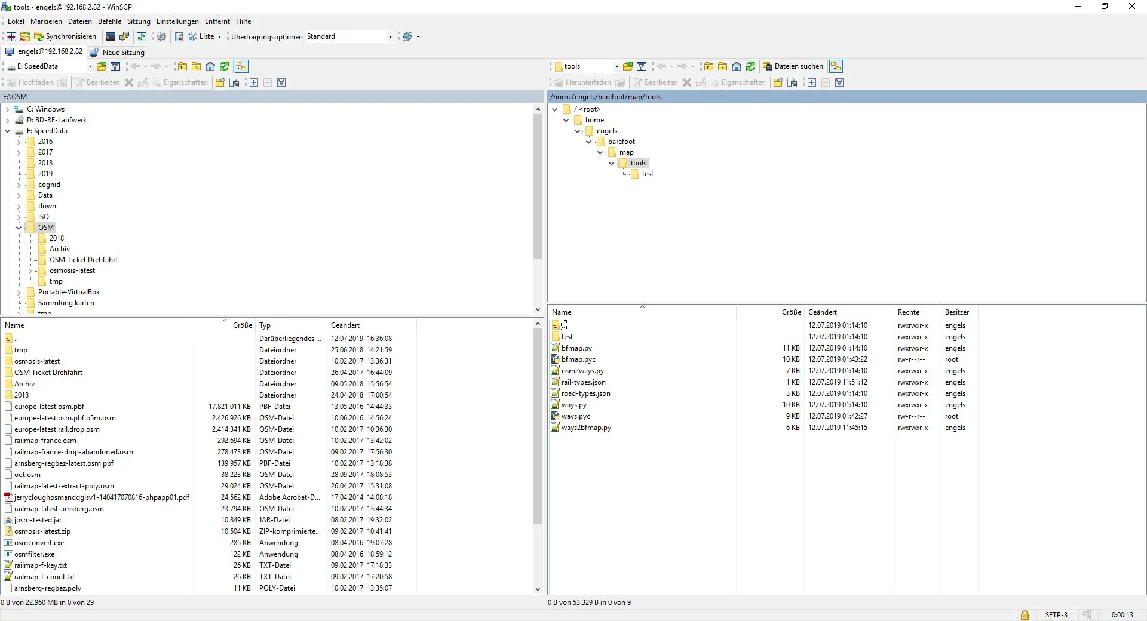Select the osmconvert.exe file
The width and height of the screenshot is (1147, 621).
point(39,543)
